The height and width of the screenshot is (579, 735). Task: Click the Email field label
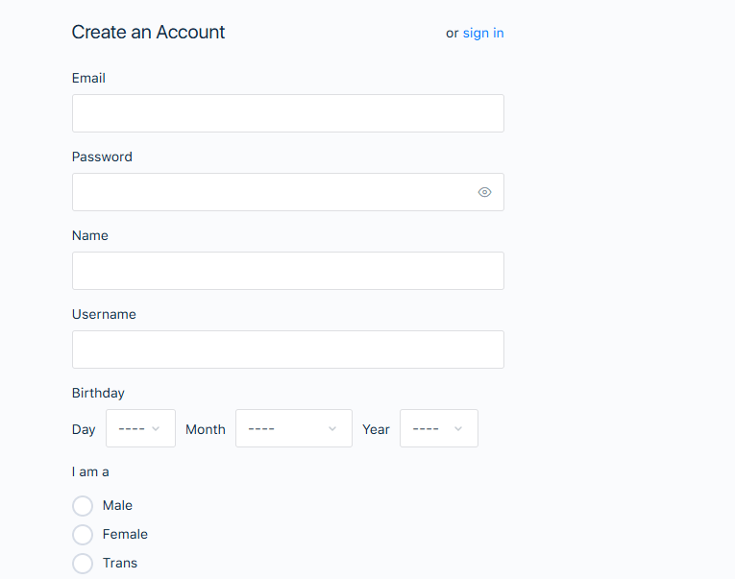(x=88, y=78)
